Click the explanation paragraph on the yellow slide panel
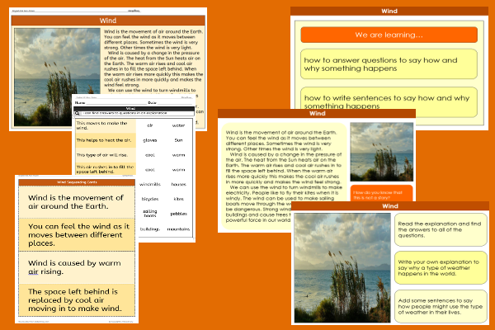Viewport: 495px width, 330px height. coord(284,177)
